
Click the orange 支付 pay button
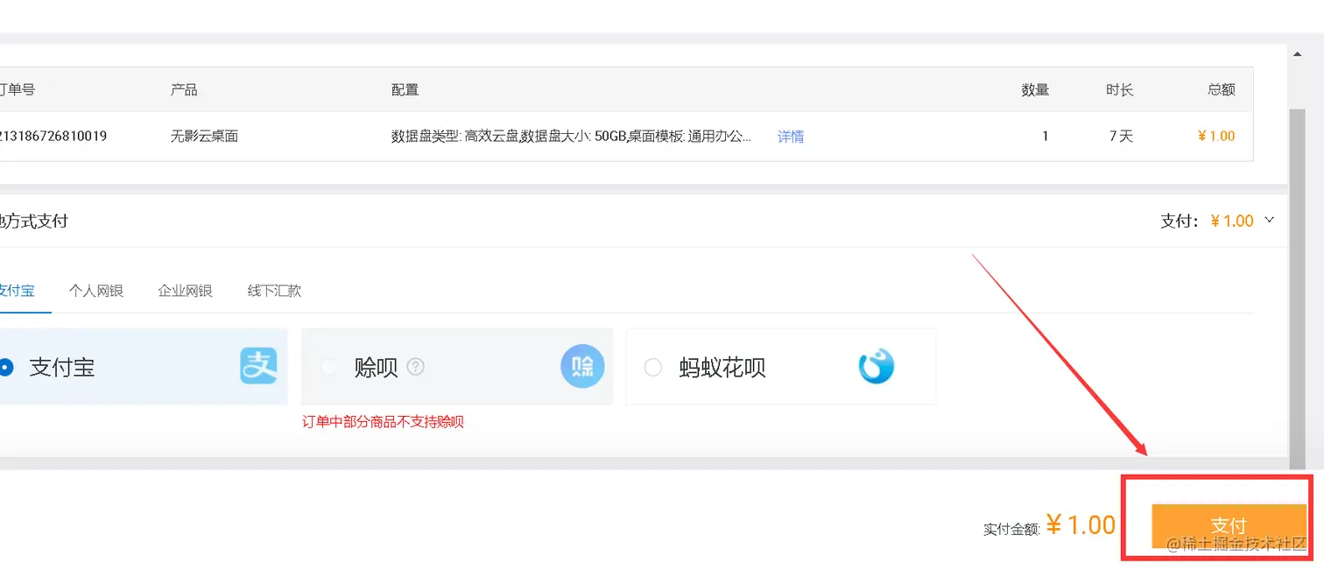tap(1229, 525)
